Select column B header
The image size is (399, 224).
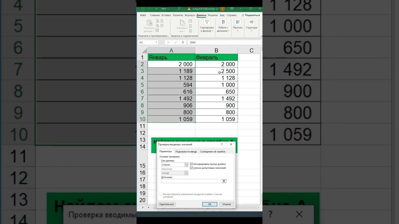(x=216, y=50)
